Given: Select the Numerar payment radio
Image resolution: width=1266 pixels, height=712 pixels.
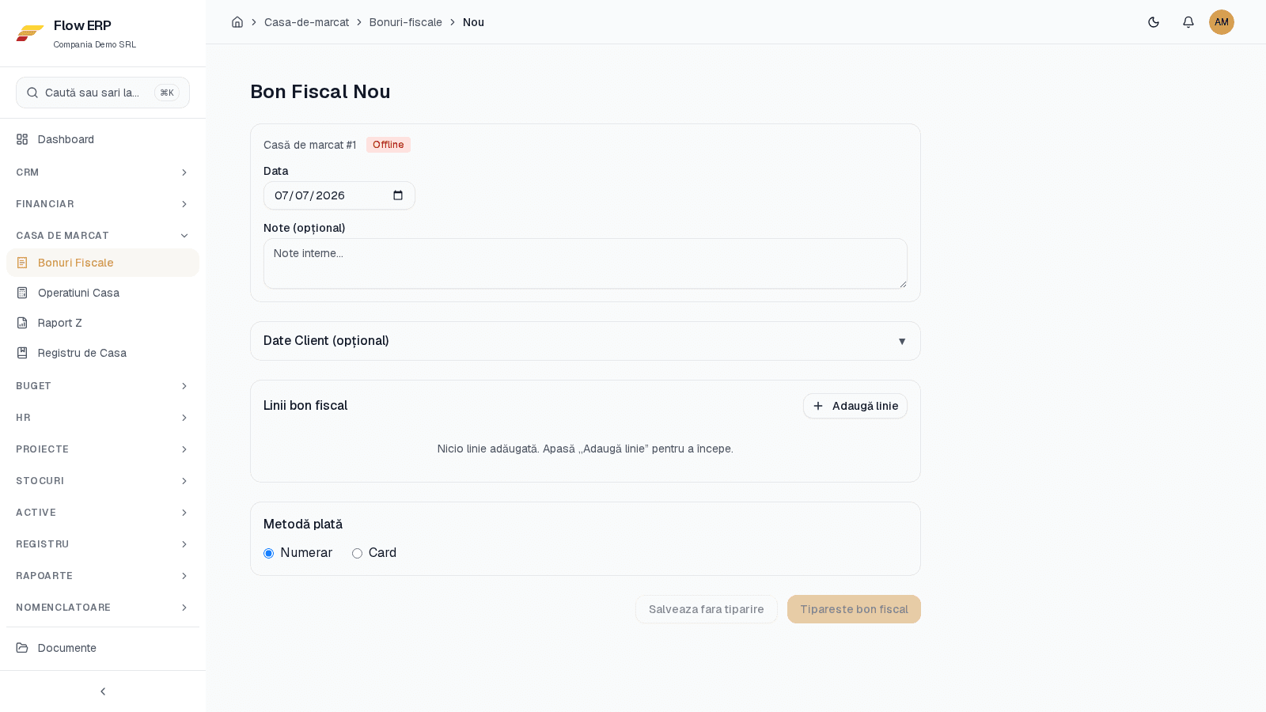Looking at the screenshot, I should [269, 553].
